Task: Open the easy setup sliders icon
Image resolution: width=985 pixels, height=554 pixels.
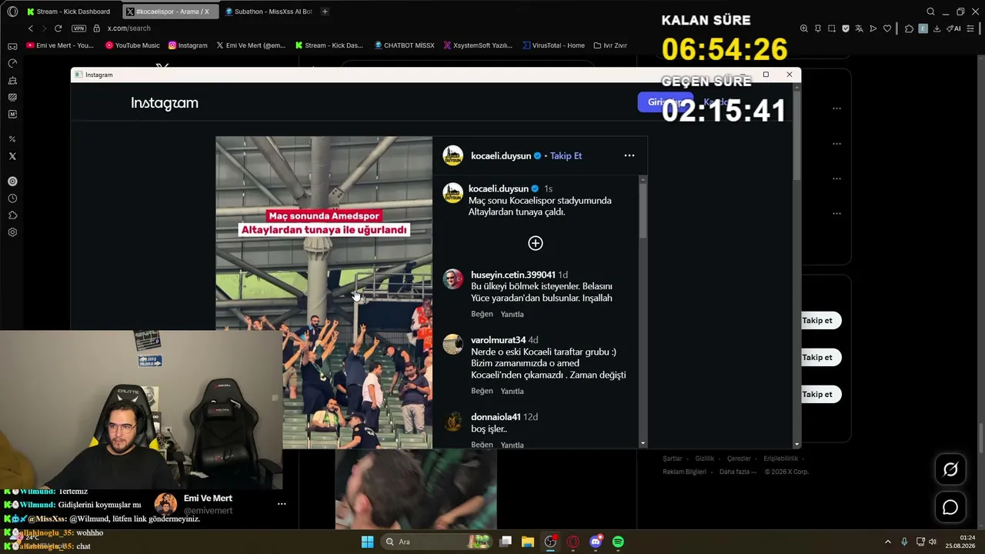Action: click(x=972, y=28)
